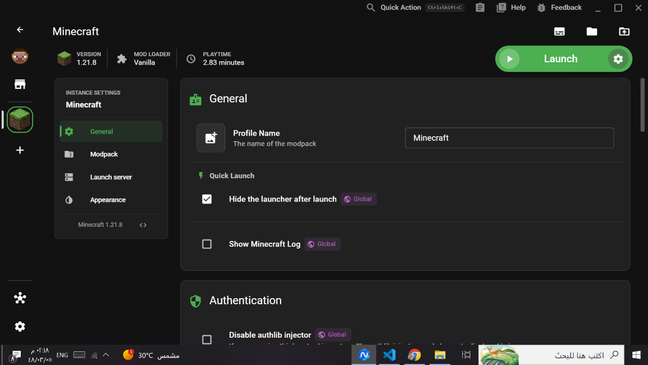Enable Show Minecraft Log checkbox

(207, 244)
